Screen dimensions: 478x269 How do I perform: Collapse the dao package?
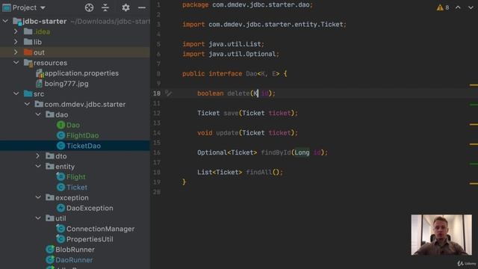click(x=38, y=114)
